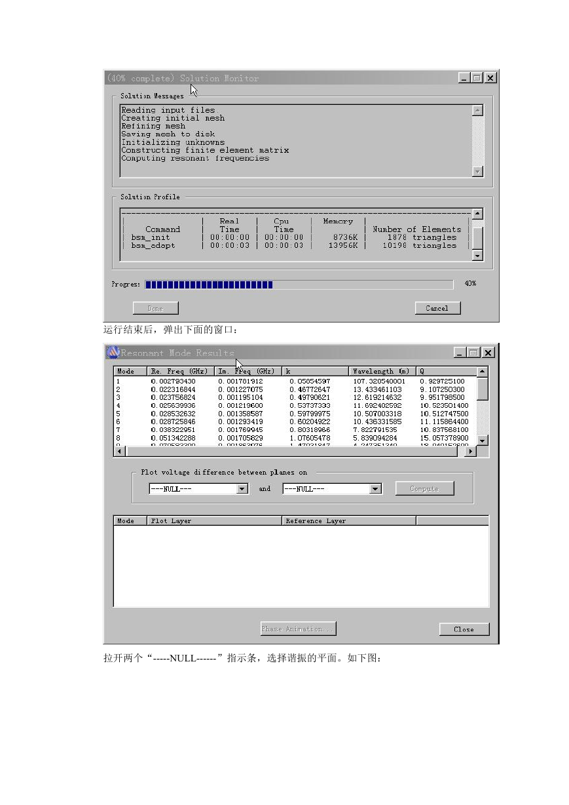Select mode 3 Re. Freq value 0.023756824

173,397
